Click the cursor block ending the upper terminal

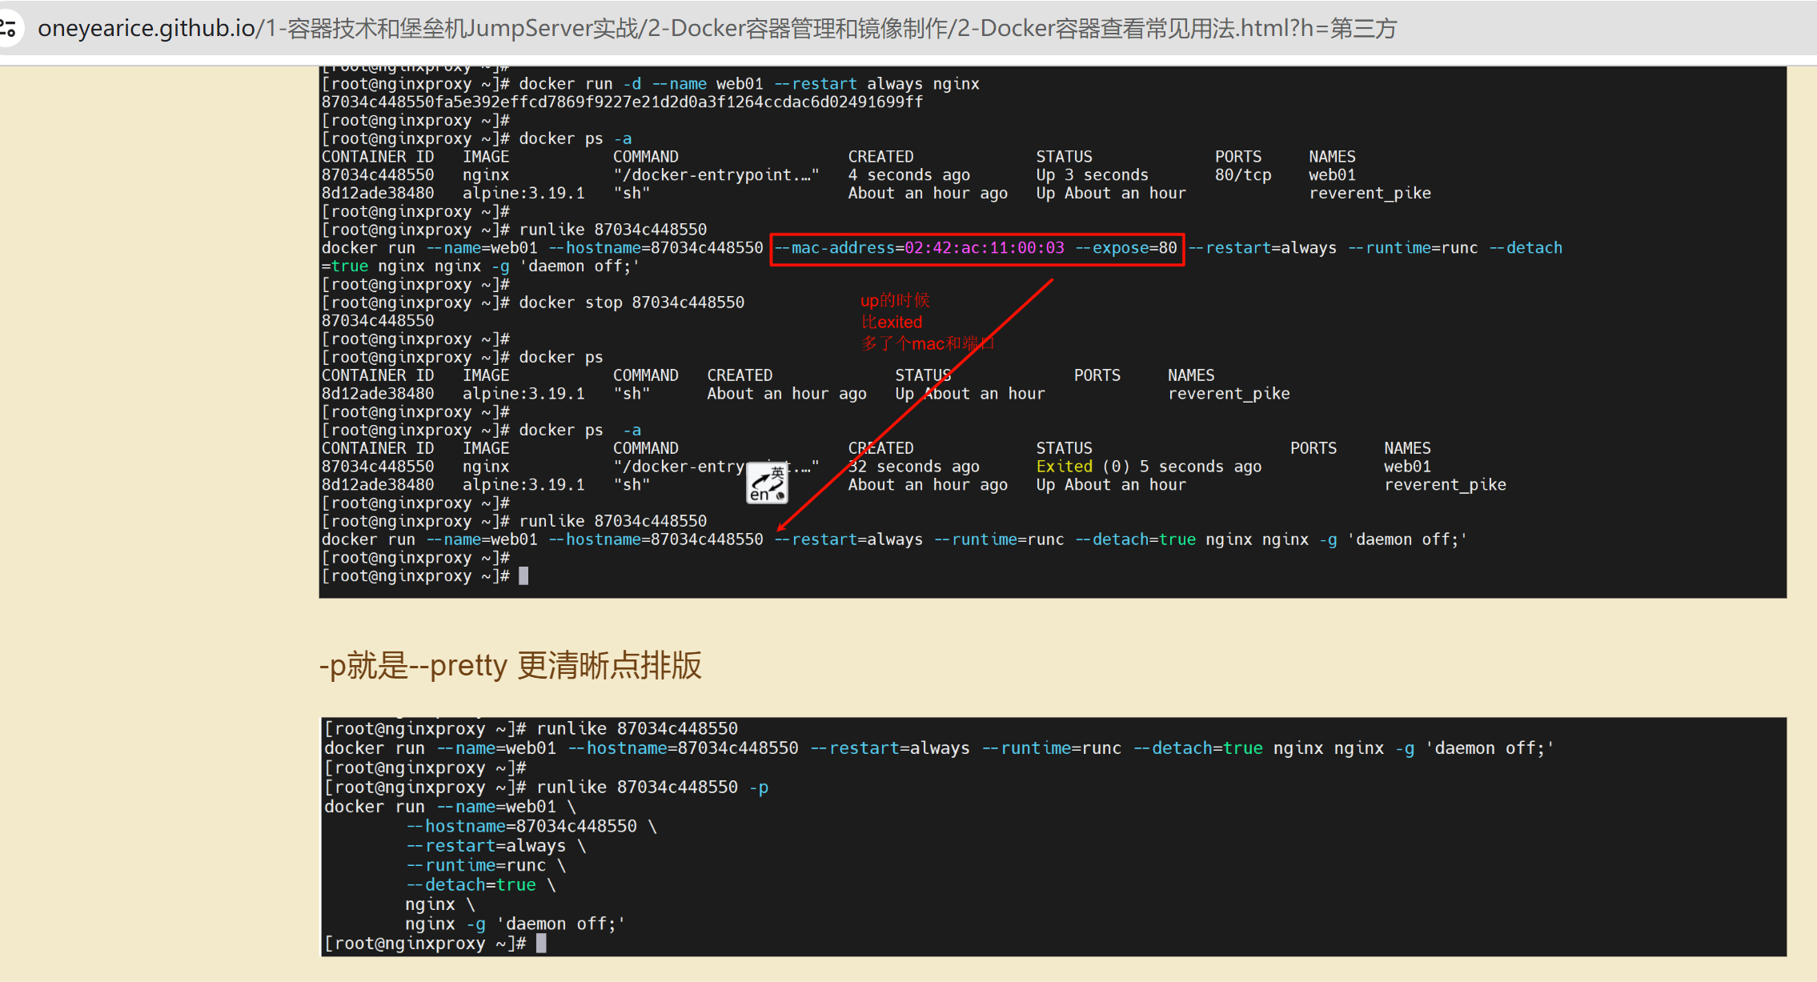523,576
